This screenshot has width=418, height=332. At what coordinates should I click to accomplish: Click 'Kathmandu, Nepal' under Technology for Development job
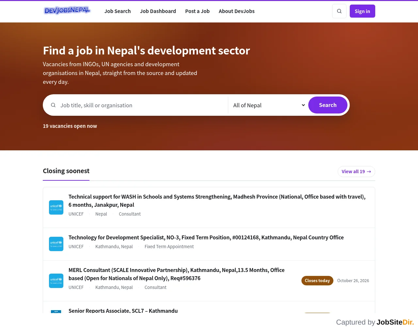tap(114, 247)
